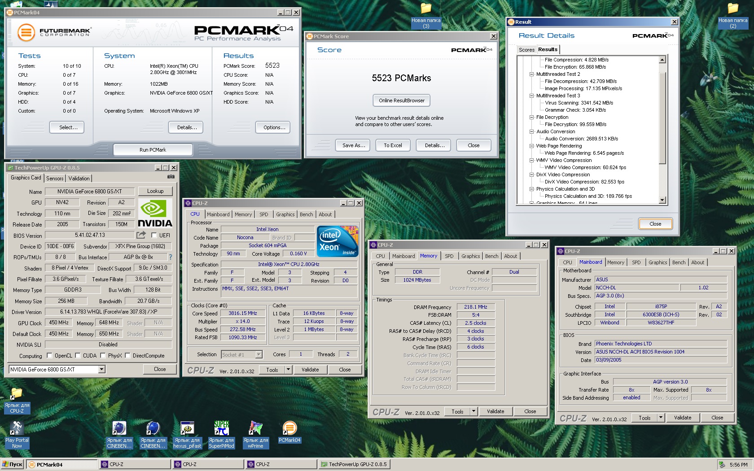Open the second CINEBENCH shortcut with the blue sphere
Screen dimensions: 754x471
click(x=153, y=435)
